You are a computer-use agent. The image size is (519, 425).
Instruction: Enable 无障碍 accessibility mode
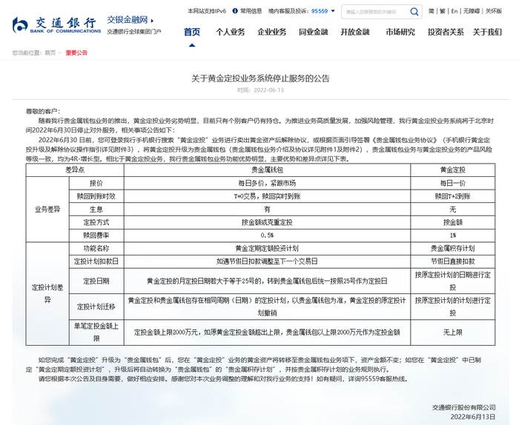coord(472,11)
